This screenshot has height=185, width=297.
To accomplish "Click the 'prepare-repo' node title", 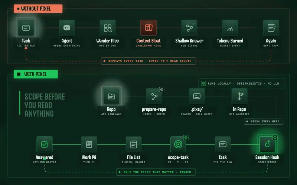I will click(154, 109).
